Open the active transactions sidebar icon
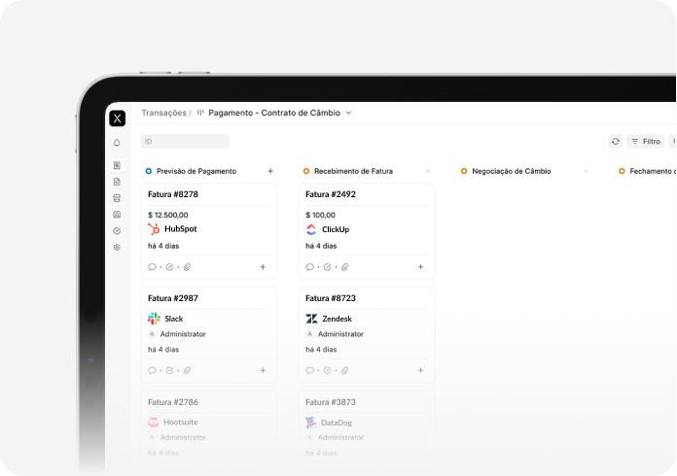Viewport: 677px width, 476px height. 117,165
